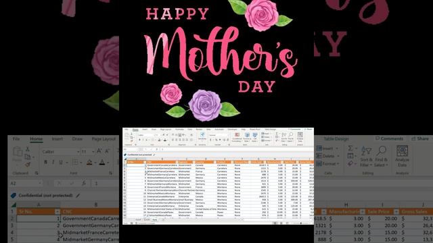Click Fill icon below AutoSum in background ribbon

tap(350, 156)
